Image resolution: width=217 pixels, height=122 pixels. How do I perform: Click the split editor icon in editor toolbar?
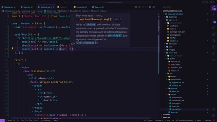click(154, 7)
